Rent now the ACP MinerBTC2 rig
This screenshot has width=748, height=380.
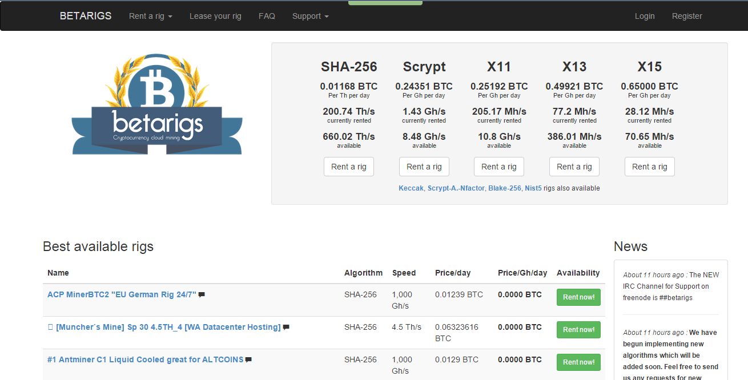578,297
